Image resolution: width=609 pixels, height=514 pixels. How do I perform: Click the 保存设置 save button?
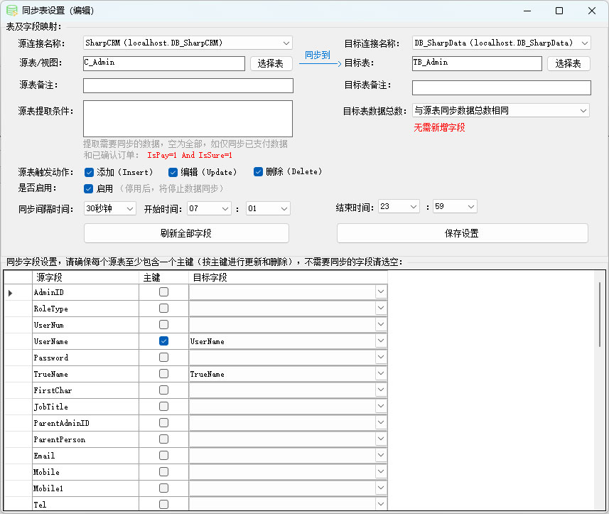click(462, 233)
